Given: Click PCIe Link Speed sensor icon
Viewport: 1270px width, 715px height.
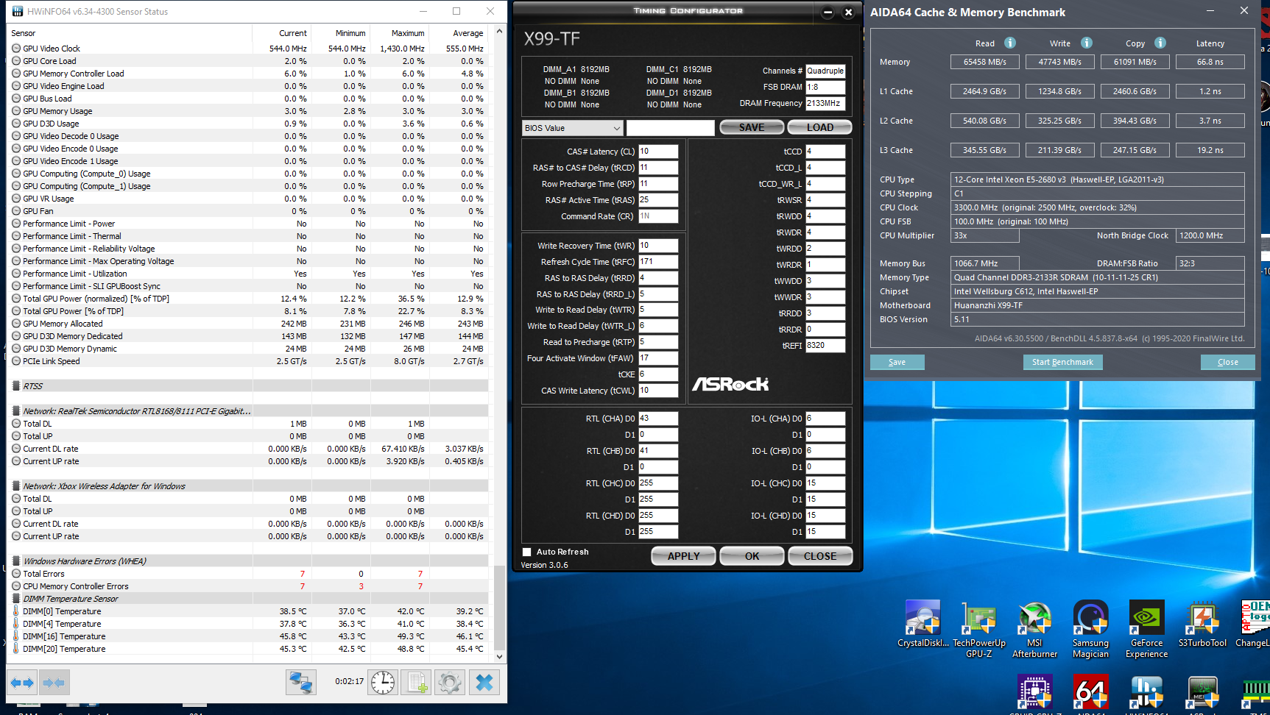Looking at the screenshot, I should [x=16, y=361].
